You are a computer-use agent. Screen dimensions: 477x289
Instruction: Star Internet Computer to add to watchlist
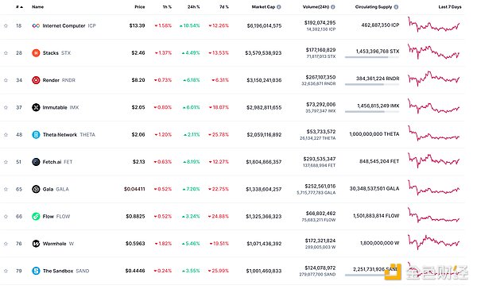[6, 26]
